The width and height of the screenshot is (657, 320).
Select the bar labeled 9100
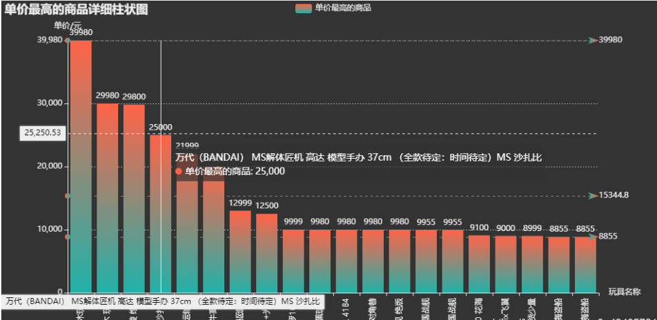[480, 264]
